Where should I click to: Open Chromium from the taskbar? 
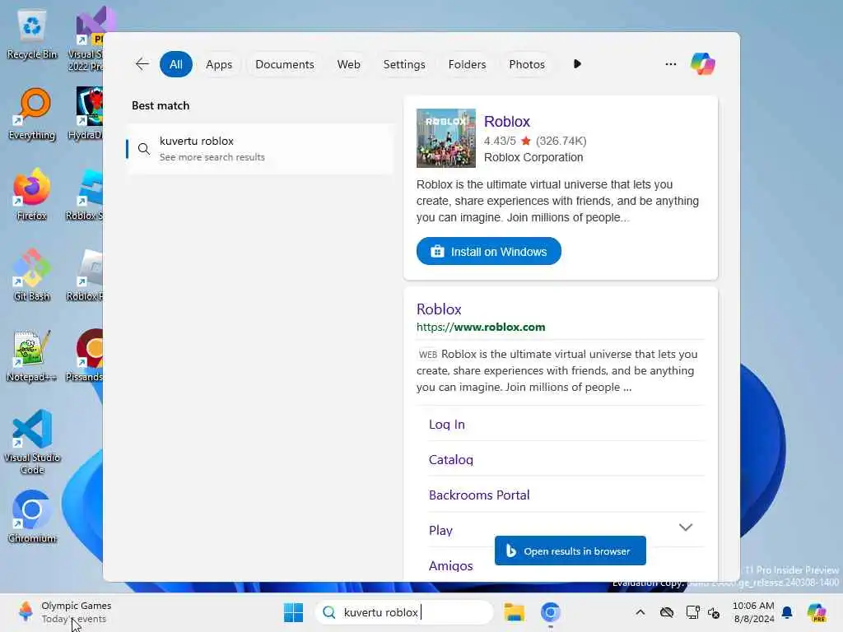550,612
